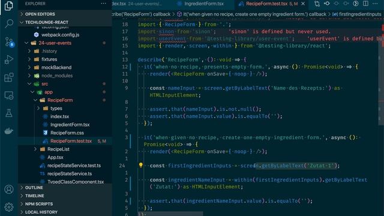Screen dimensions: 384x216
Task: Open the Search view
Action: pos(9,23)
